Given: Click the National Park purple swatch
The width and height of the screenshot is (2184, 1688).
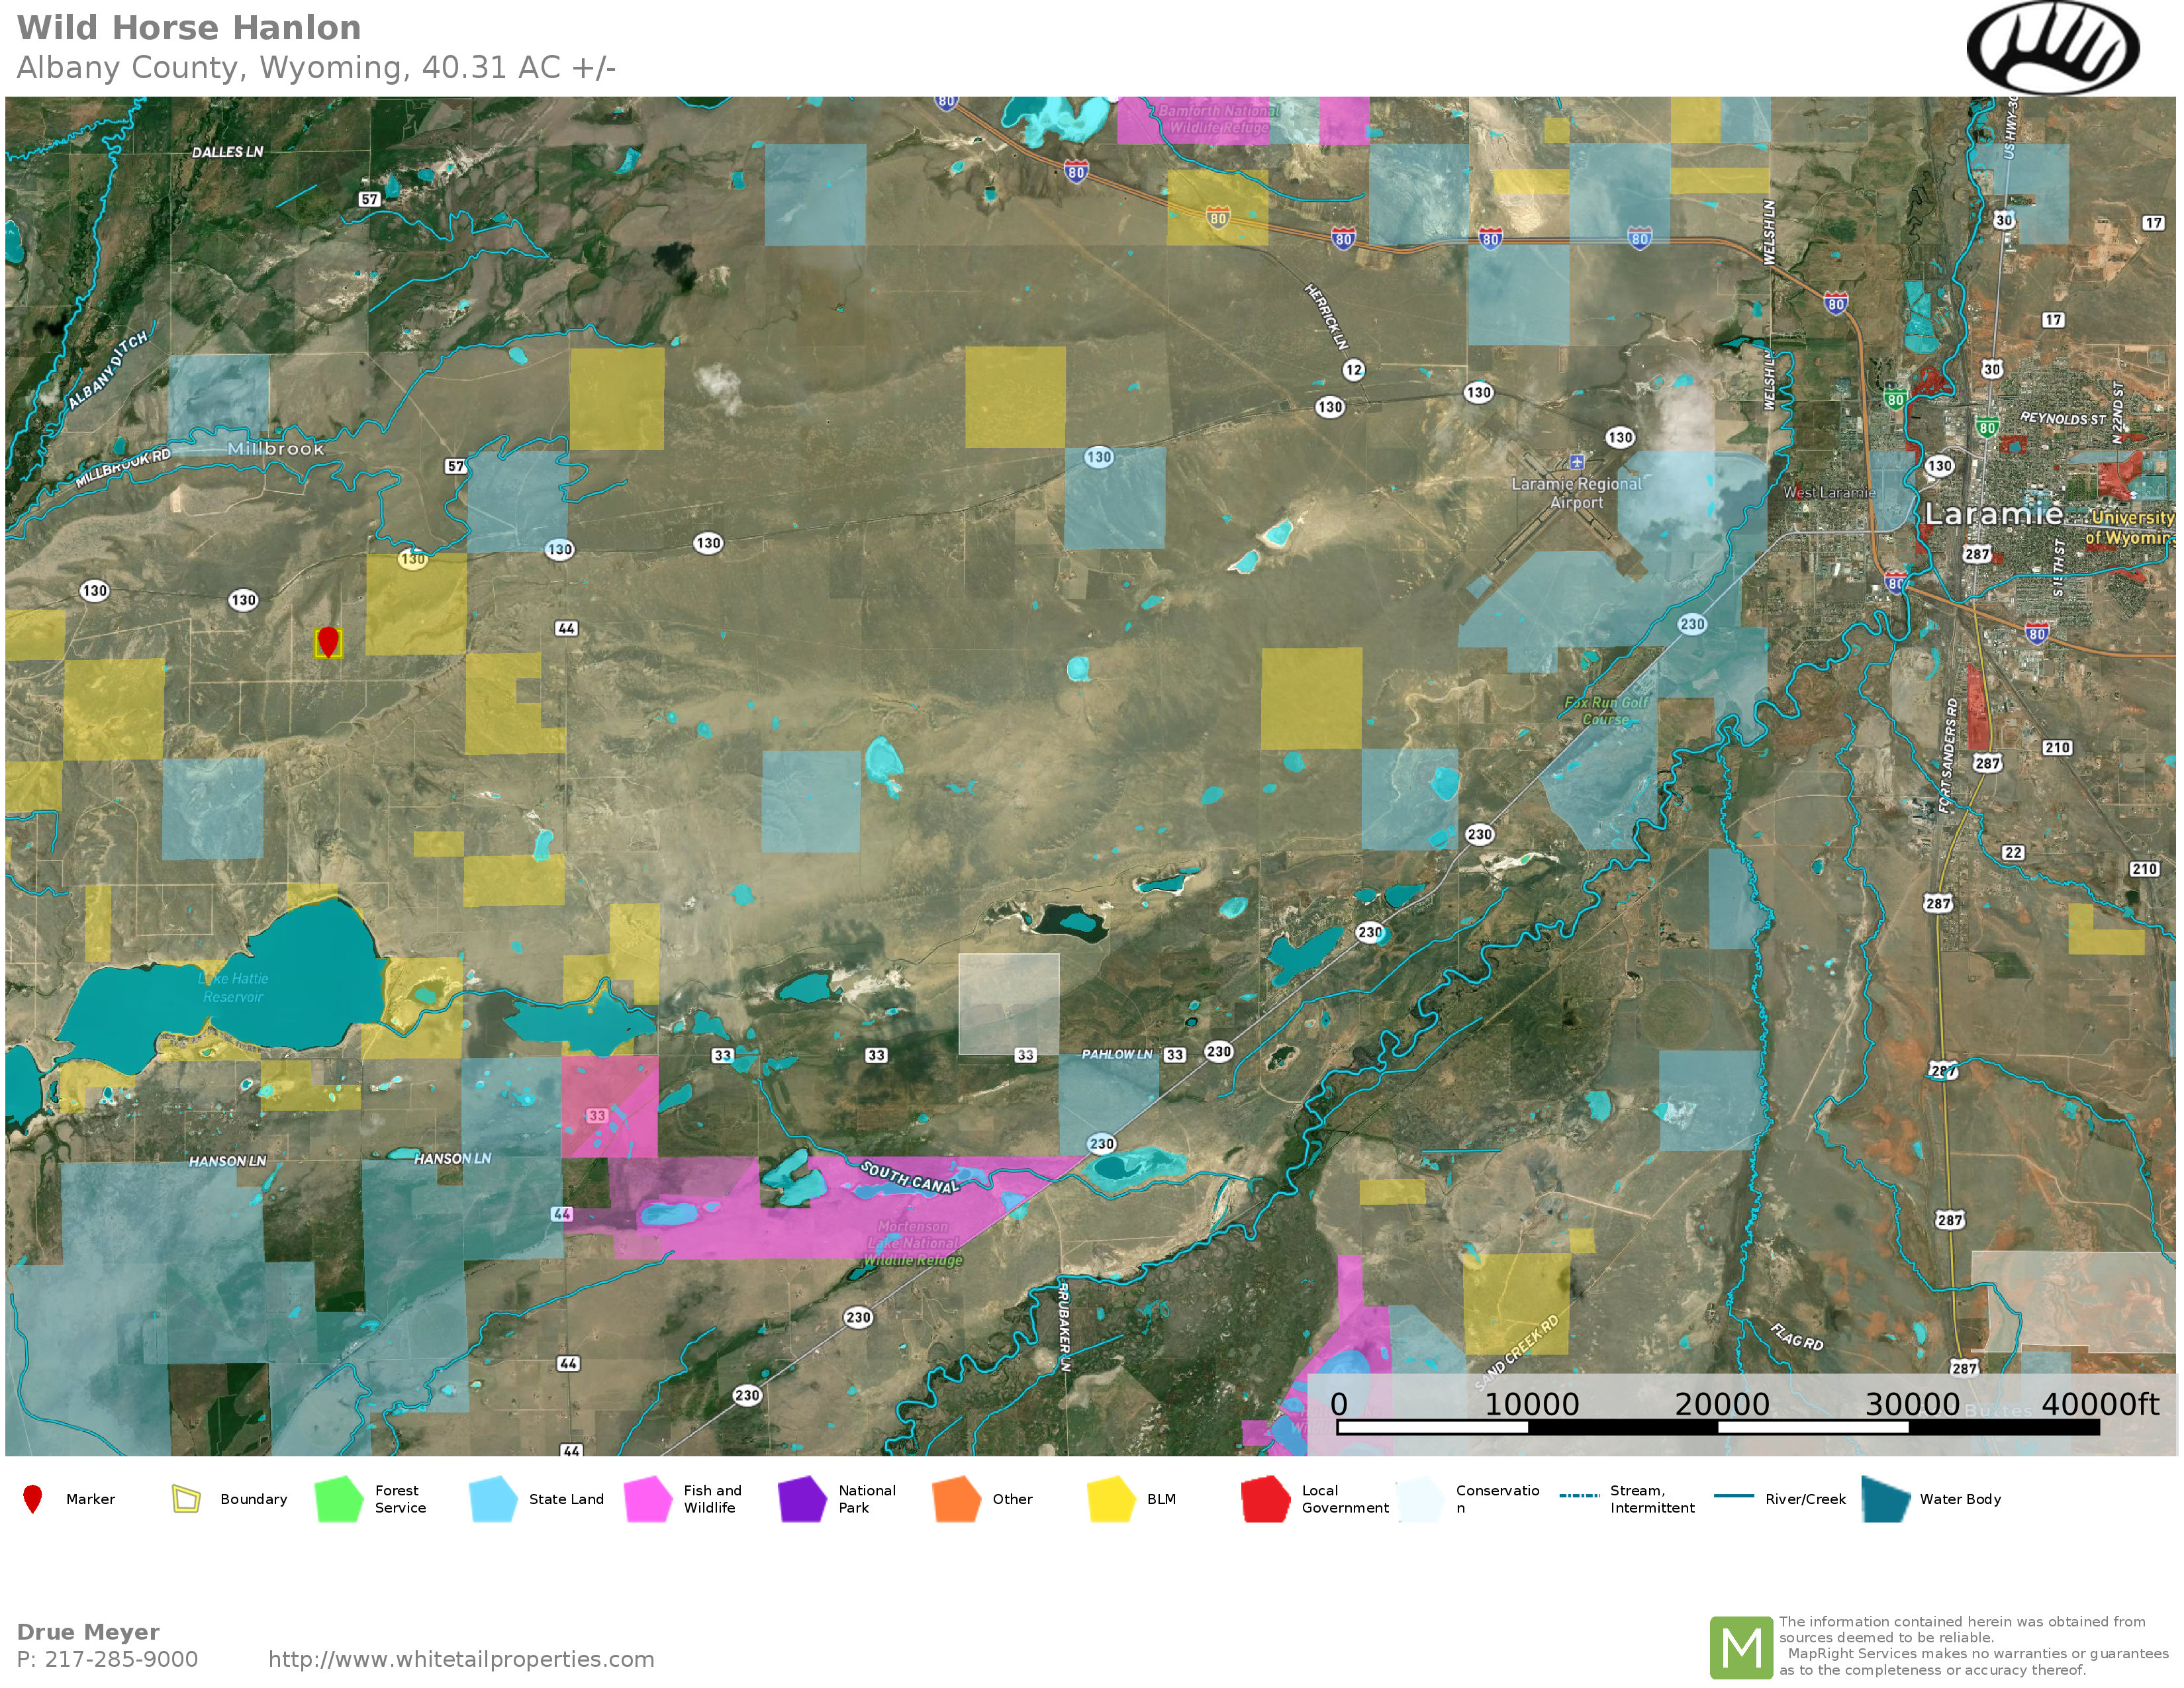Looking at the screenshot, I should click(802, 1499).
